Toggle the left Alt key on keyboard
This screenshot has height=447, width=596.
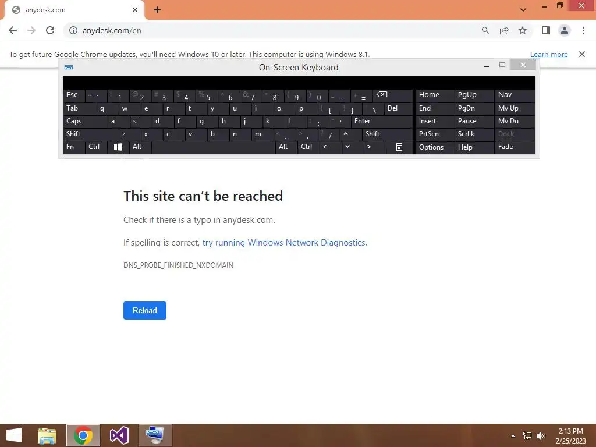pyautogui.click(x=140, y=147)
